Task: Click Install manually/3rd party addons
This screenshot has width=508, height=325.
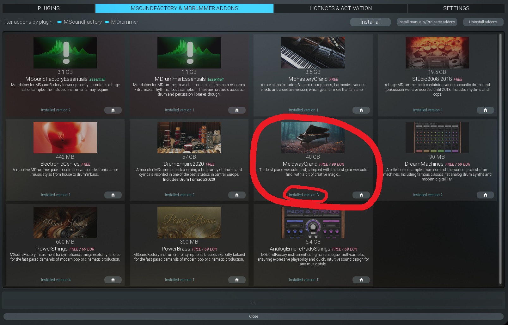Action: [x=426, y=22]
